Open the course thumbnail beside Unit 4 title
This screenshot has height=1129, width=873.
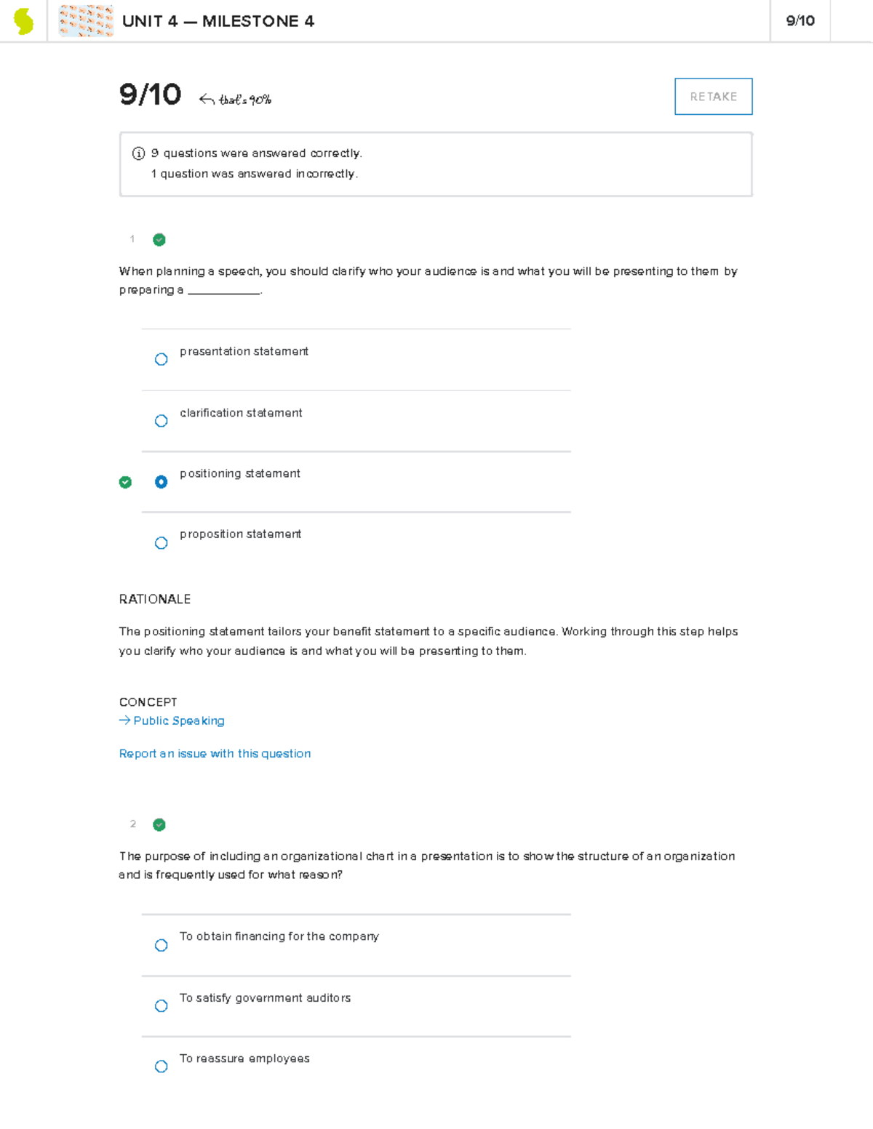point(86,21)
